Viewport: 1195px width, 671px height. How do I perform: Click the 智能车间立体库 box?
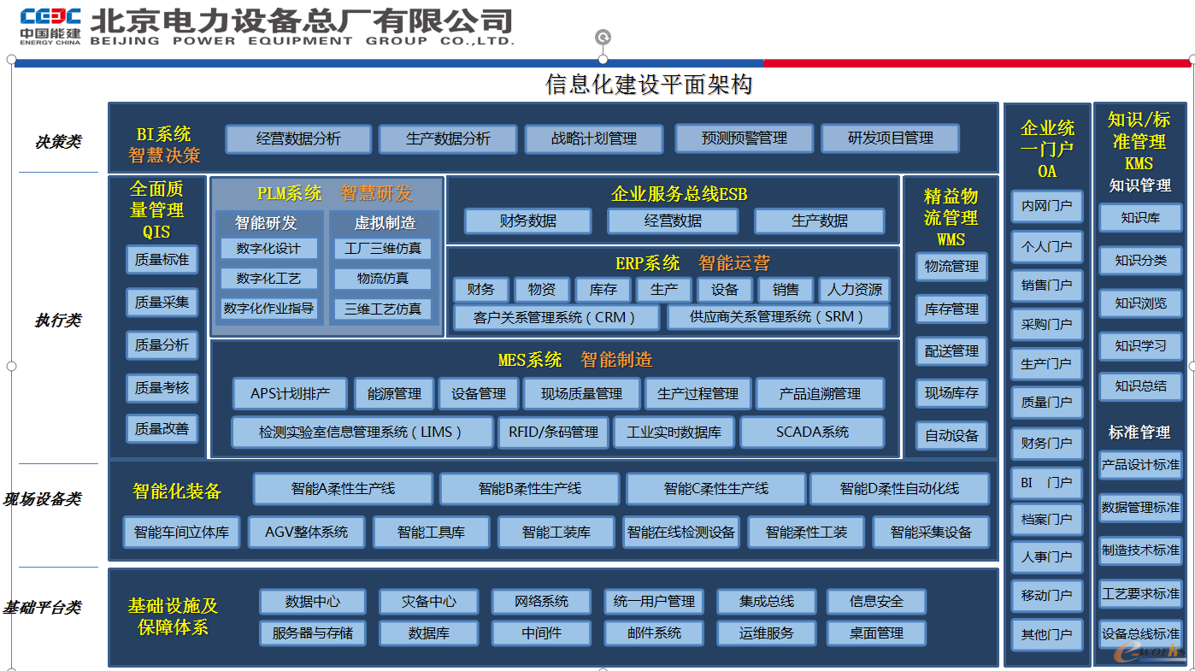click(181, 533)
